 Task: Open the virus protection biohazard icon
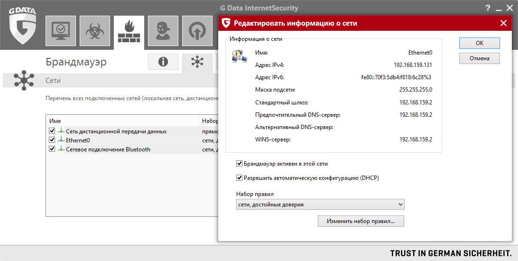[95, 32]
